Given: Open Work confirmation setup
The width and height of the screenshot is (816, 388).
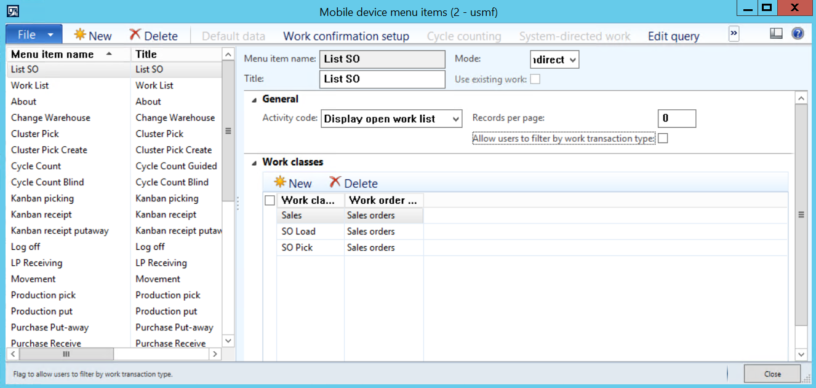Looking at the screenshot, I should pyautogui.click(x=346, y=36).
